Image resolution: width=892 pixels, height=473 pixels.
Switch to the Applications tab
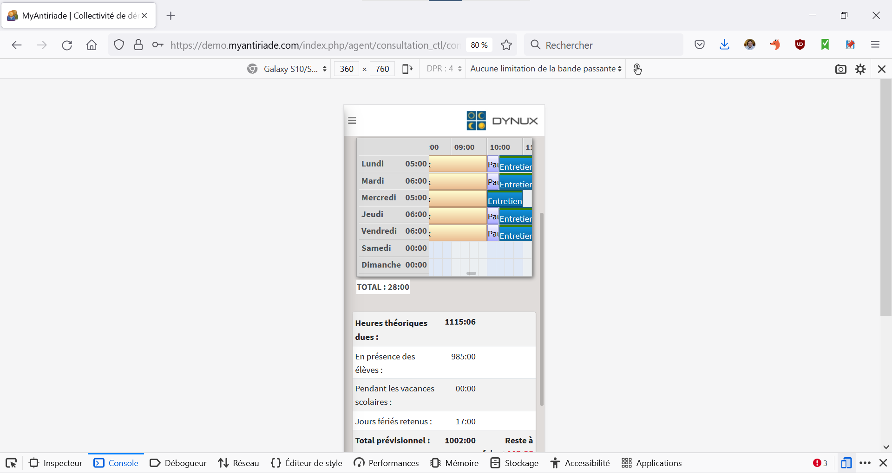coord(652,463)
